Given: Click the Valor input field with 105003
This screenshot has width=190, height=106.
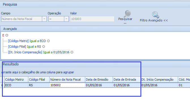Looking at the screenshot, I should coord(92,19).
